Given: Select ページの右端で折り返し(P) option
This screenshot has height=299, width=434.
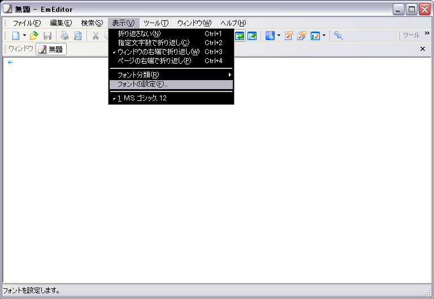Looking at the screenshot, I should pos(171,61).
